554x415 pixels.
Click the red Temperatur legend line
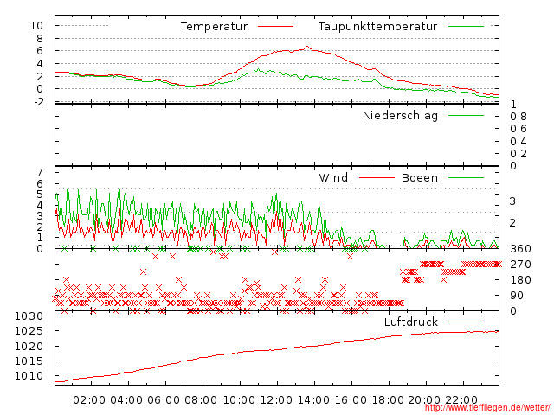tap(275, 27)
